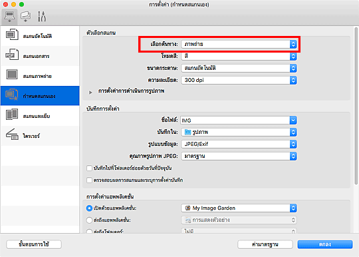The height and width of the screenshot is (257, 359).
Task: Open the รูปแบบข้อมูล JPEG/Exif dropdown
Action: pos(239,144)
